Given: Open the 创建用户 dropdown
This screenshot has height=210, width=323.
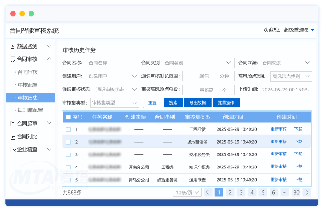Looking at the screenshot, I should click(113, 77).
